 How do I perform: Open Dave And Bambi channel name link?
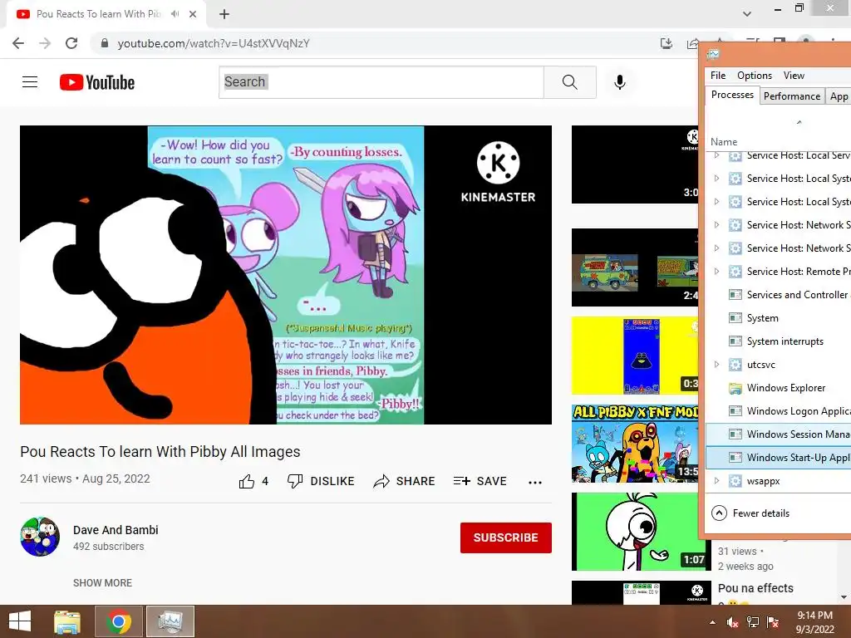116,530
